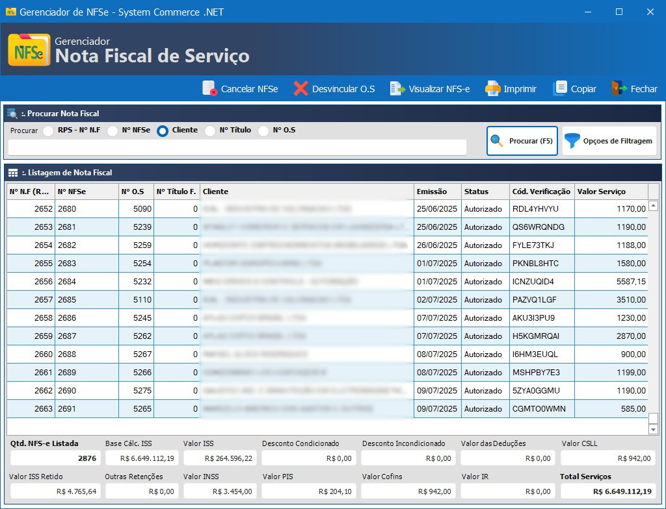Choose the Nº Título radio button

click(210, 131)
